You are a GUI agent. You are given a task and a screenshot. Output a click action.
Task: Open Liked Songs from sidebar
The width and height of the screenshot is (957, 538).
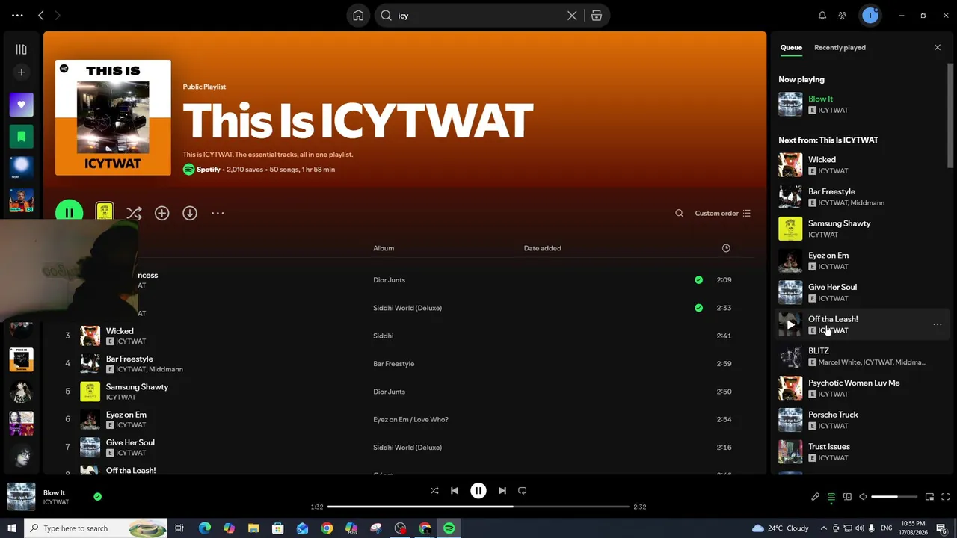pos(21,105)
